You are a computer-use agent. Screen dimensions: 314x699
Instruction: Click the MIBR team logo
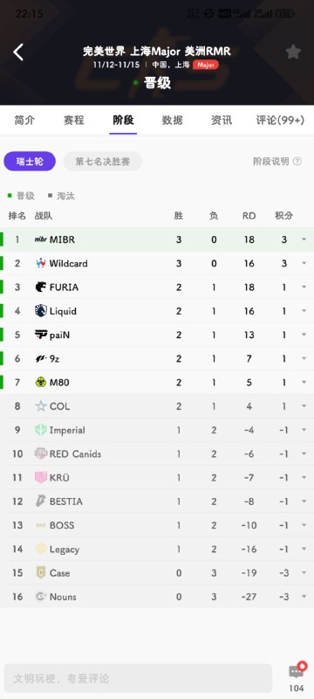(40, 239)
